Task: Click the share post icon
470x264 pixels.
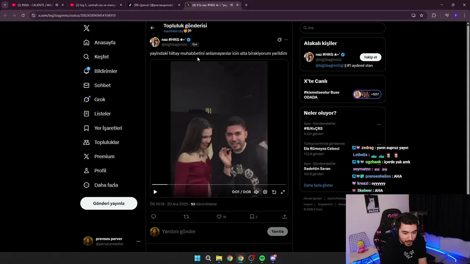Action: click(285, 217)
